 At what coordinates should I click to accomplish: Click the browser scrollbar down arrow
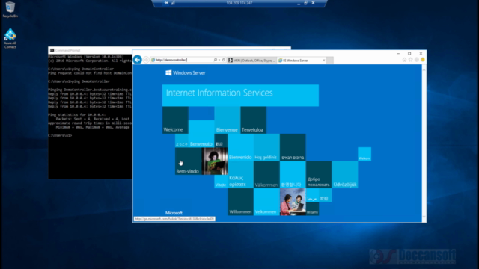tap(424, 217)
